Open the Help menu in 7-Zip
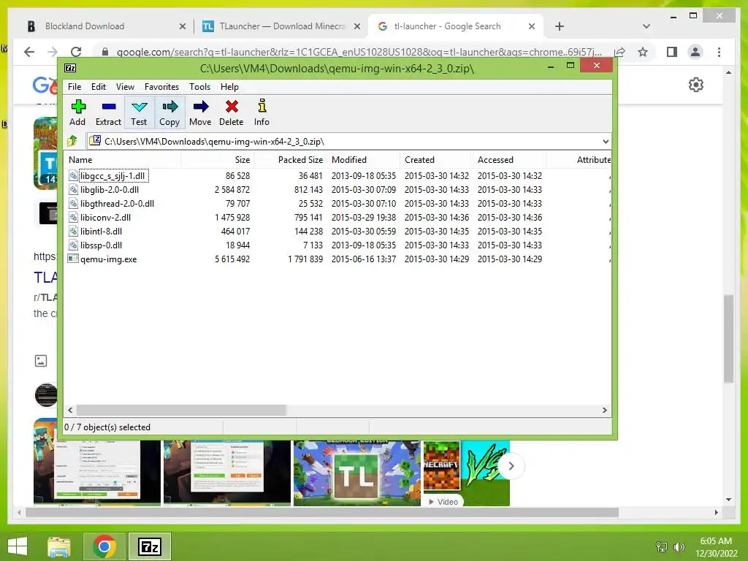Screen dimensions: 748x561 point(229,87)
